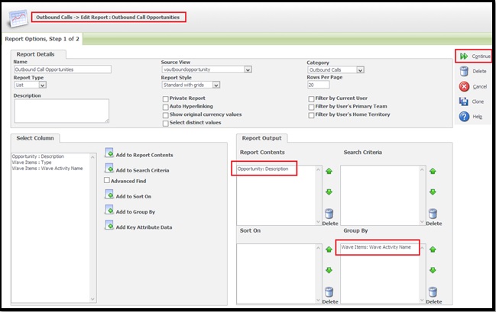Viewport: 496px width, 312px height.
Task: Click the Add to Search Criteria icon
Action: pyautogui.click(x=109, y=169)
